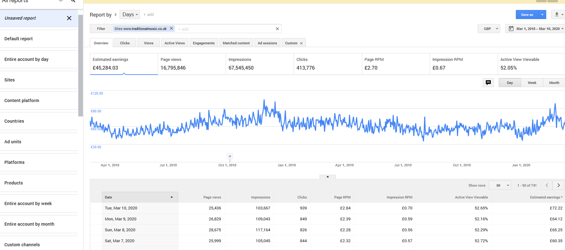The width and height of the screenshot is (565, 250).
Task: Select Month chart granularity
Action: 554,83
